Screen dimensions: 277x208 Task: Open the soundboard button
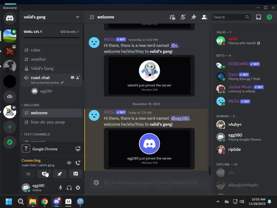76,174
